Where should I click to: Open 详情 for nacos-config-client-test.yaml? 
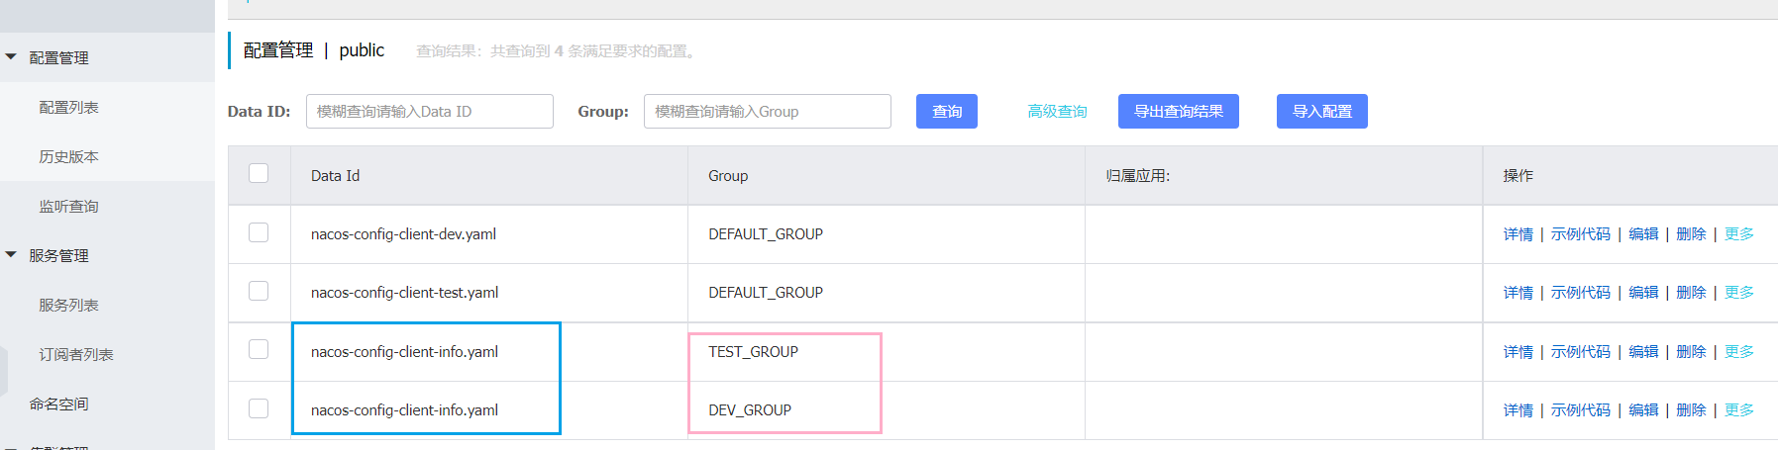[1517, 293]
